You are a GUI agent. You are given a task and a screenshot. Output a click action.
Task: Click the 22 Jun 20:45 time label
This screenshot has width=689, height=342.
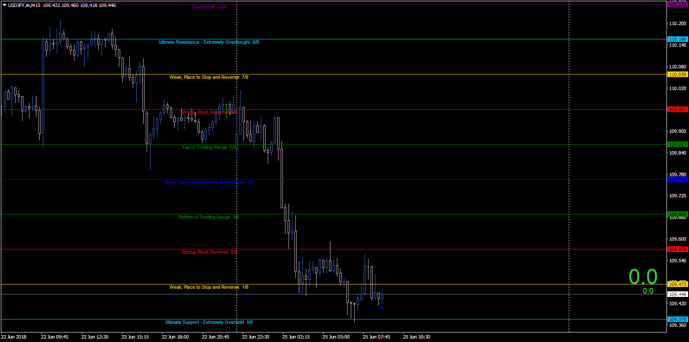(x=215, y=337)
